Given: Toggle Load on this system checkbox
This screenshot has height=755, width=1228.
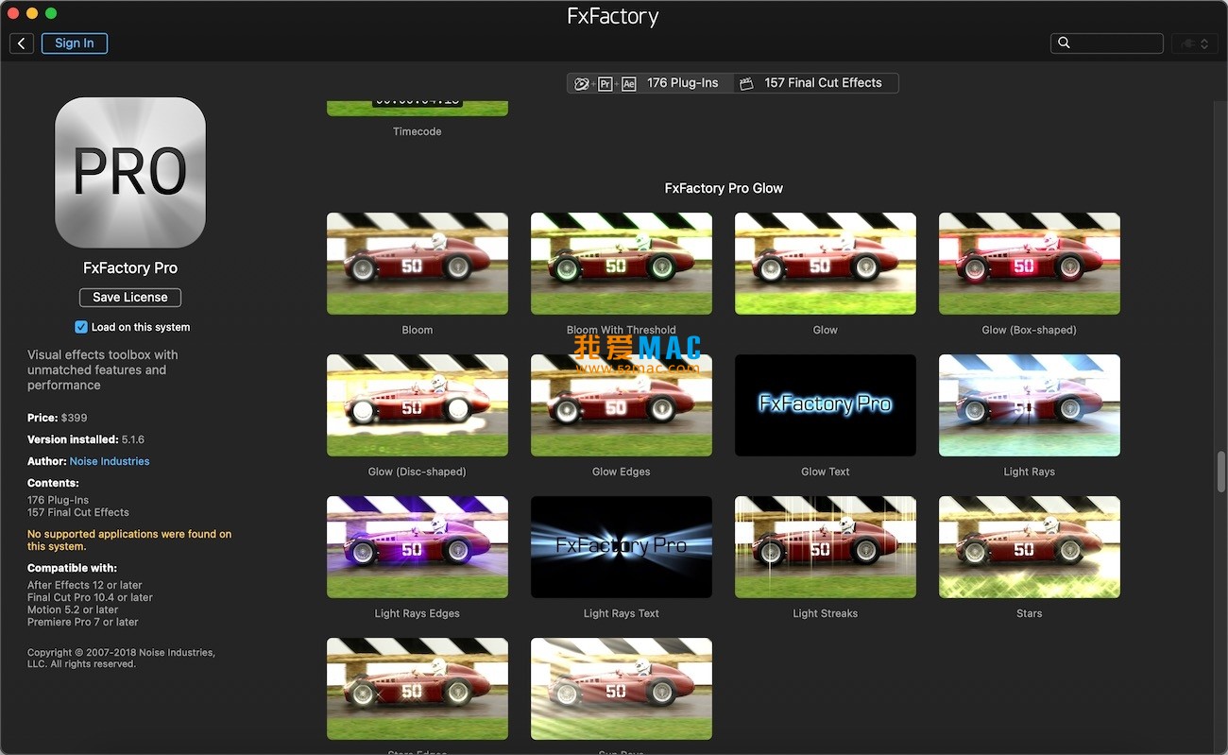Looking at the screenshot, I should click(81, 327).
